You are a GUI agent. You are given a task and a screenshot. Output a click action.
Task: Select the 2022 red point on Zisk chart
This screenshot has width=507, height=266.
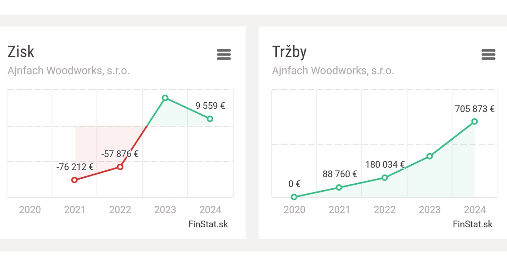(120, 167)
